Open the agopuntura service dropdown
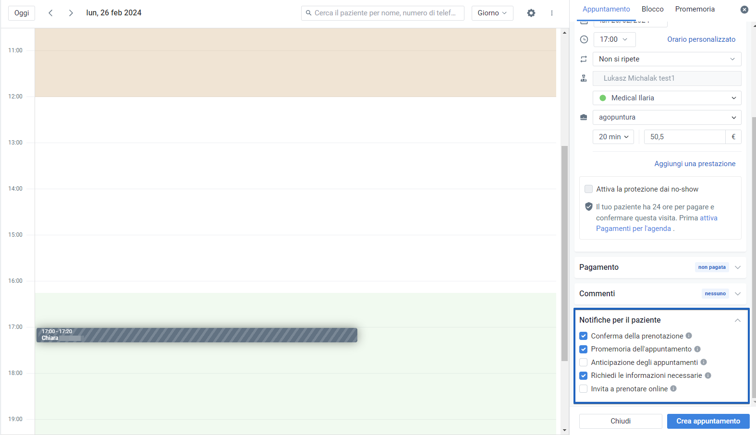 tap(667, 117)
